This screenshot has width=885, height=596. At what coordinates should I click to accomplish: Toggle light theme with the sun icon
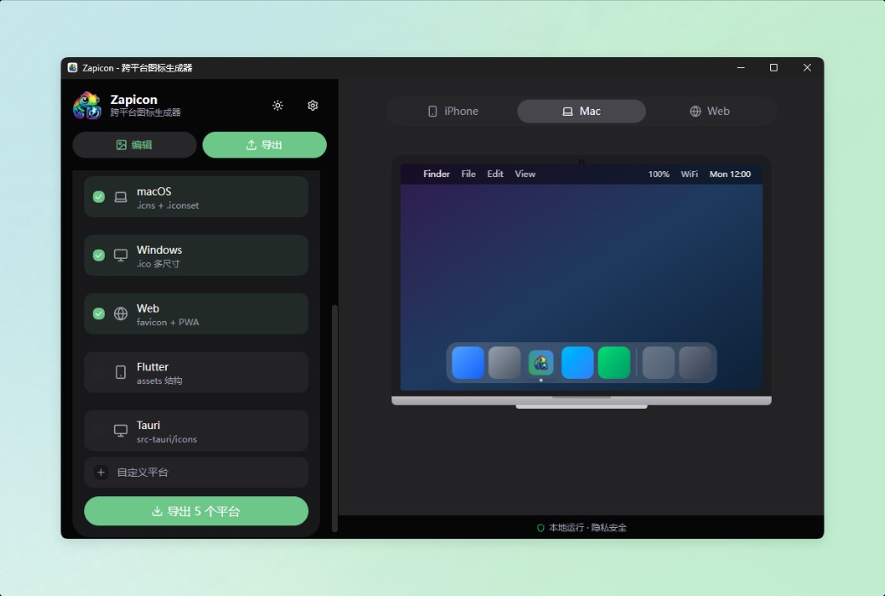(277, 106)
